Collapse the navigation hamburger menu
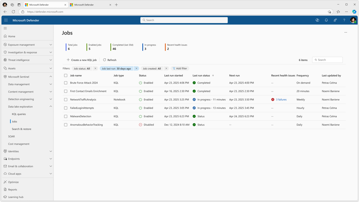Image resolution: width=359 pixels, height=202 pixels. pyautogui.click(x=5, y=28)
